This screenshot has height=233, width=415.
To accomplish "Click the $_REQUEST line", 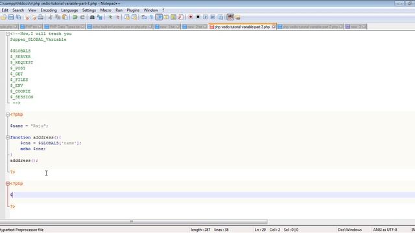I will (21, 62).
